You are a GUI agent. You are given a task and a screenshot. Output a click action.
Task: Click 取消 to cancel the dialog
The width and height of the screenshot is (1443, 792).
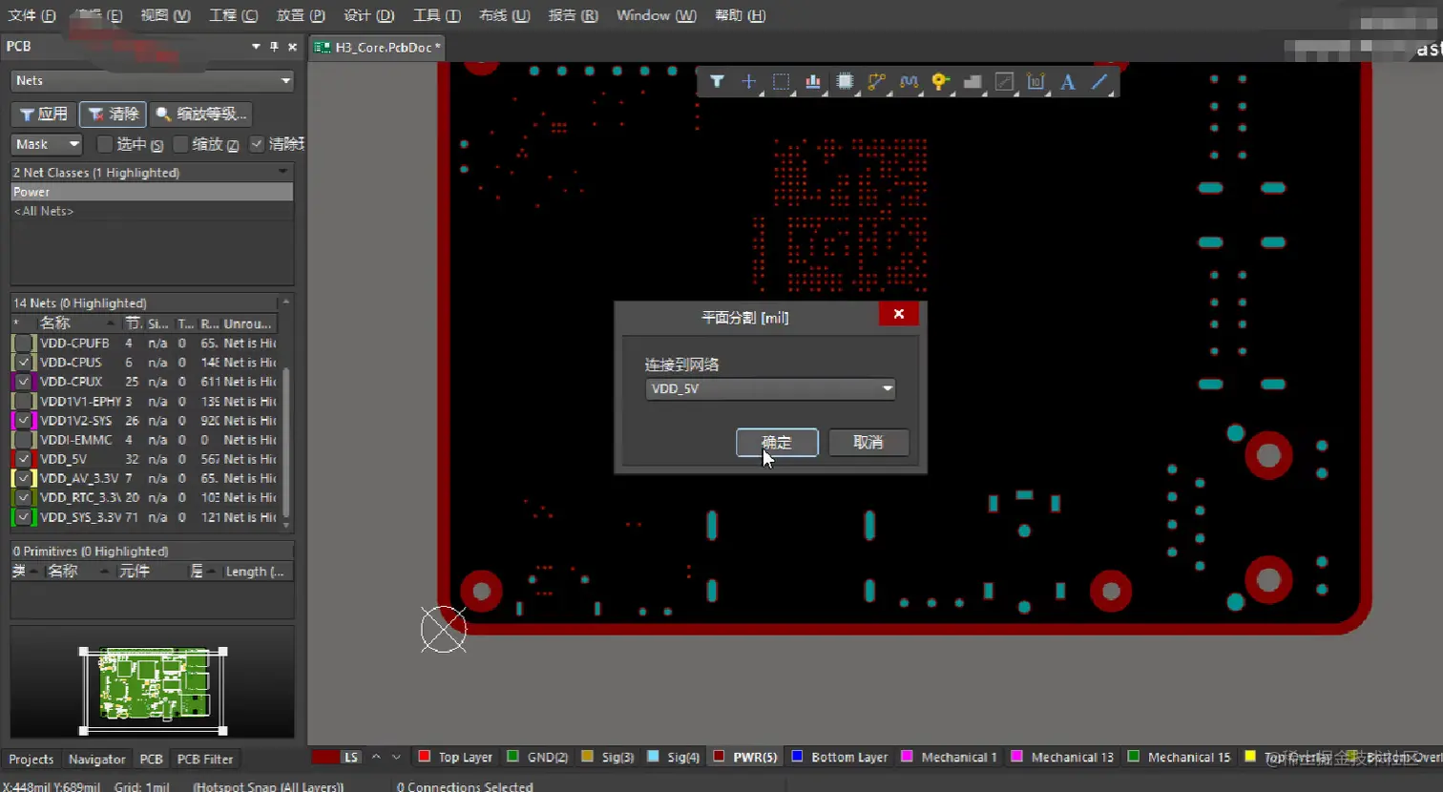coord(868,443)
